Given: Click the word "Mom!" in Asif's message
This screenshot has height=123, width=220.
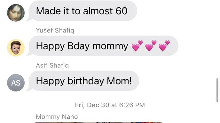Looking at the screenshot, I should click(119, 81).
